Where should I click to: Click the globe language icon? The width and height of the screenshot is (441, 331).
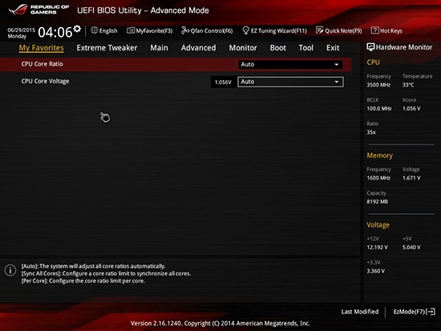95,30
